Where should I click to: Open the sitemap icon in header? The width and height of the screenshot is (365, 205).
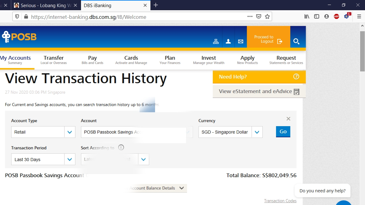pos(216,41)
